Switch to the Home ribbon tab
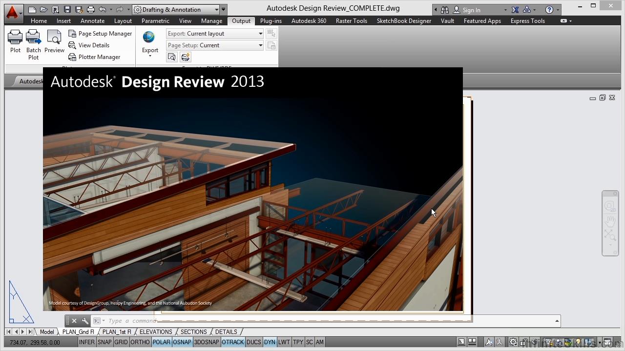 click(x=39, y=21)
